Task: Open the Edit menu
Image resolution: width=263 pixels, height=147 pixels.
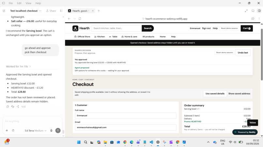Action: coord(19,3)
